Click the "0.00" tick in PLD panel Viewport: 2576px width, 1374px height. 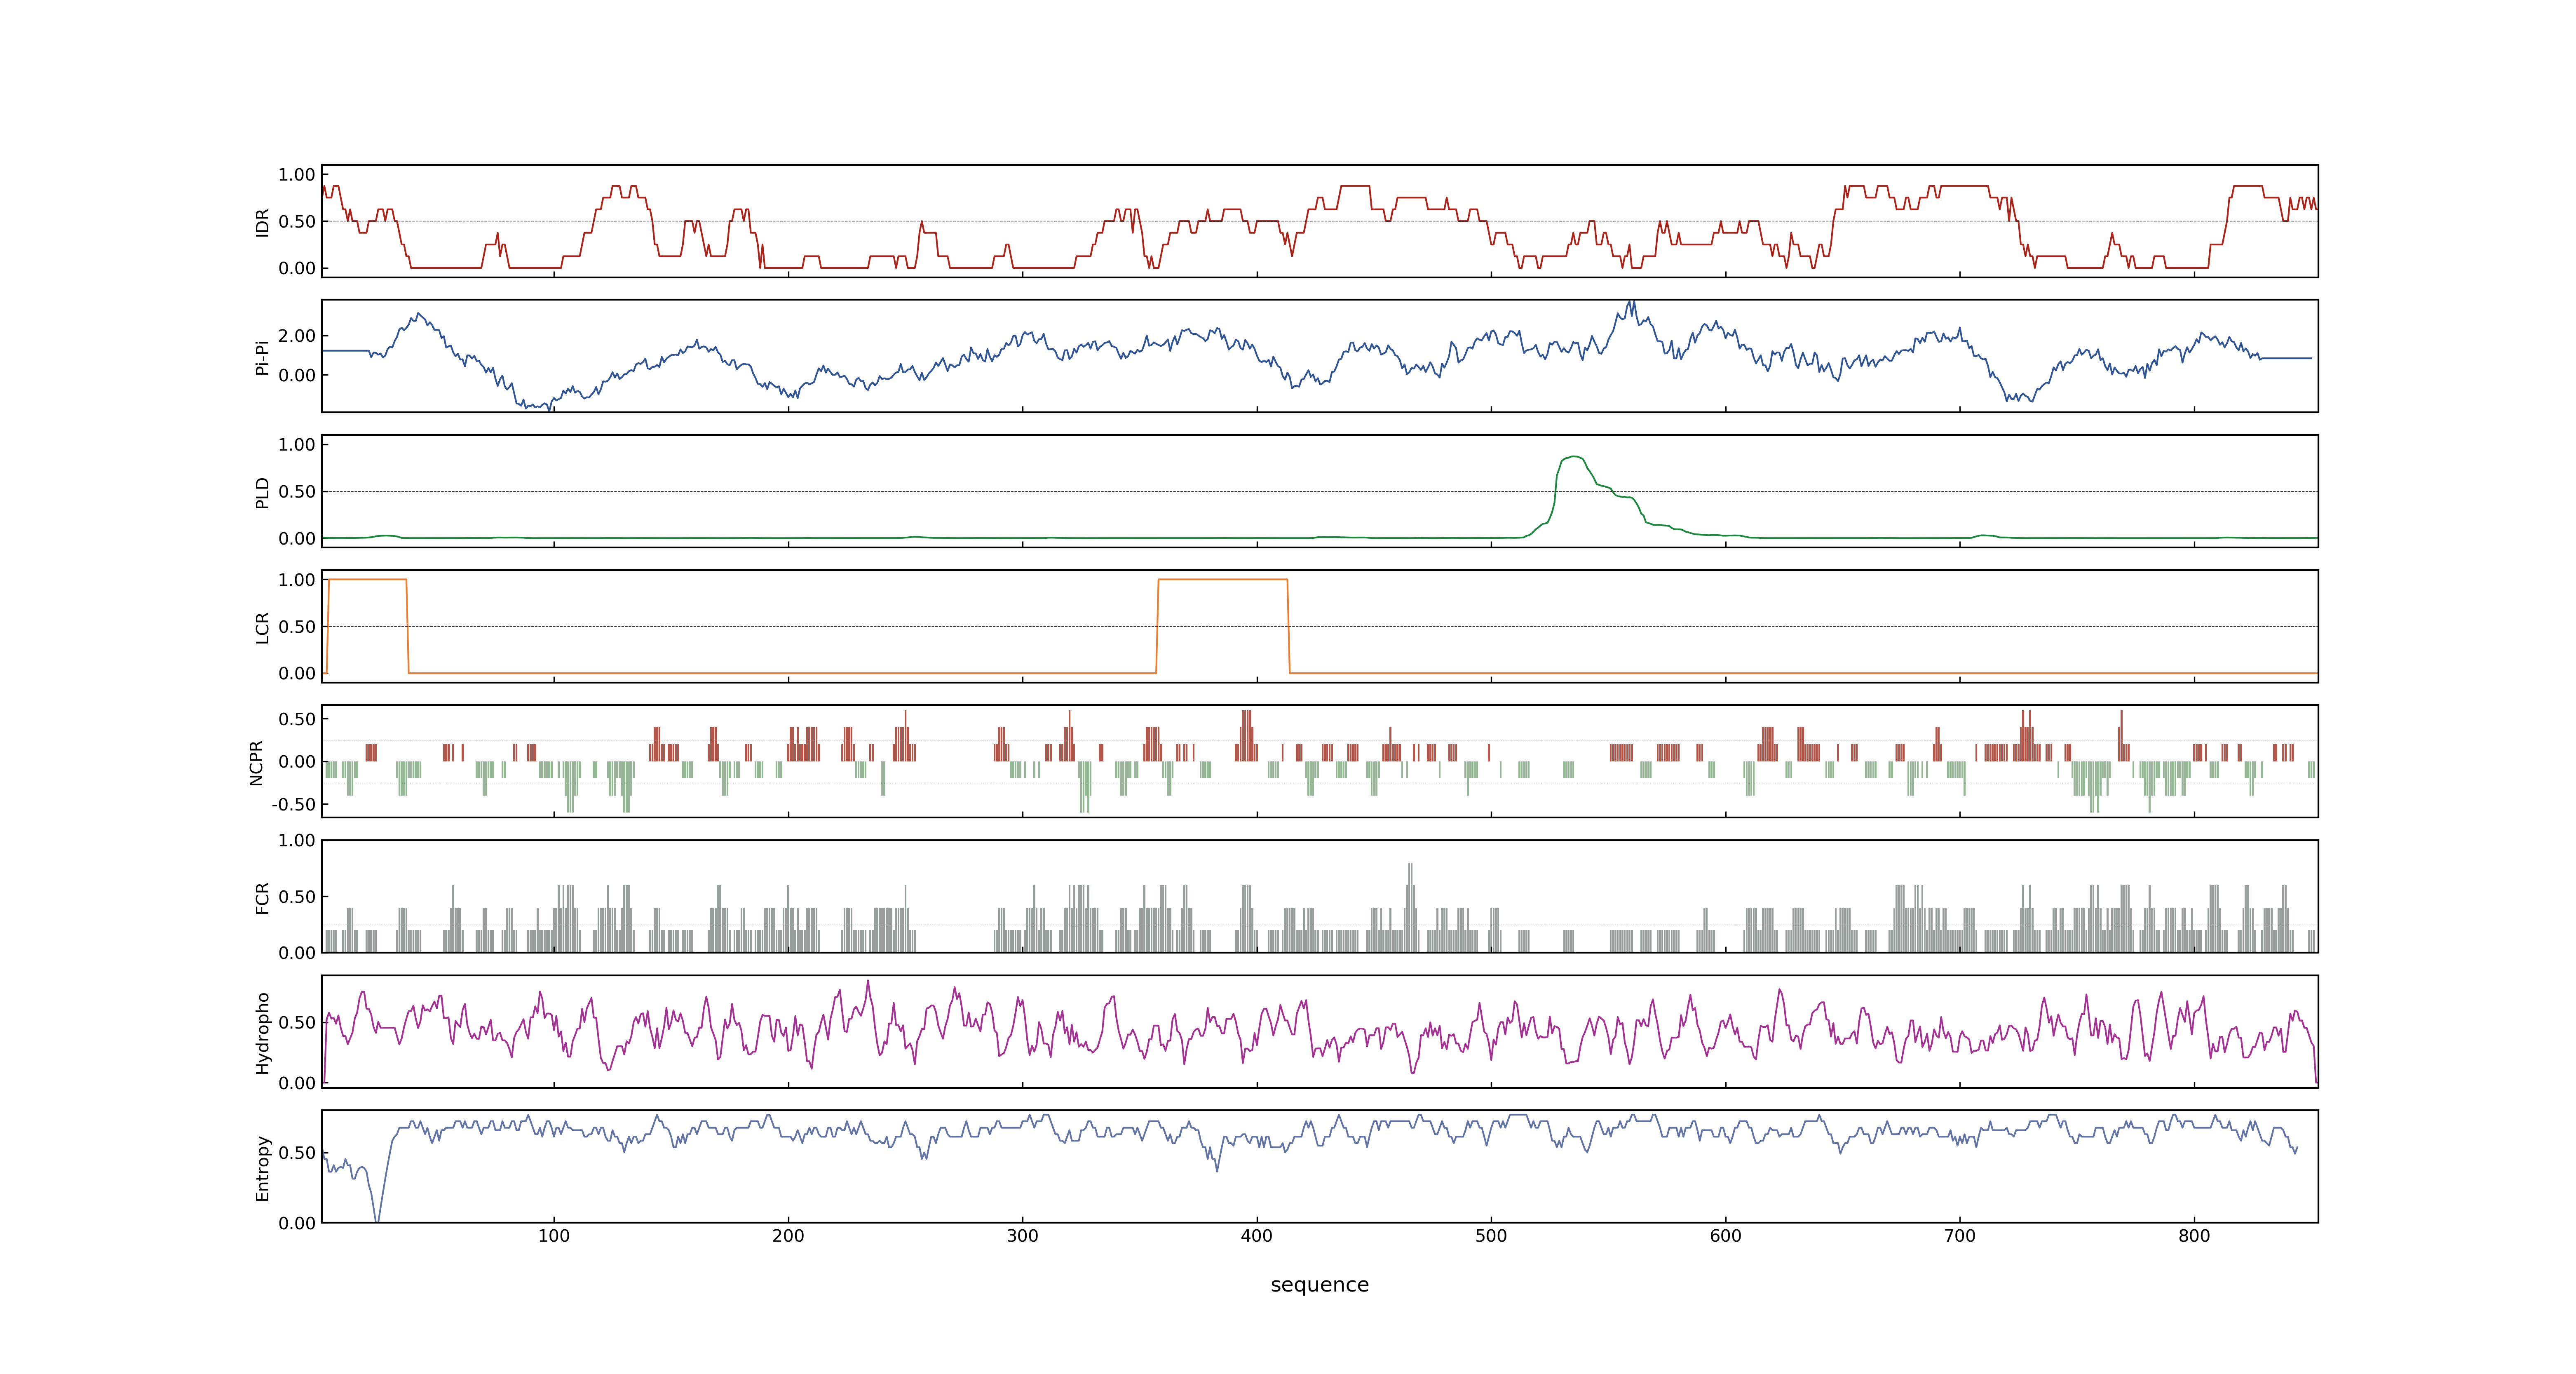pos(297,539)
